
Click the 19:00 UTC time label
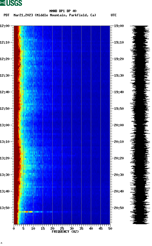(119, 26)
